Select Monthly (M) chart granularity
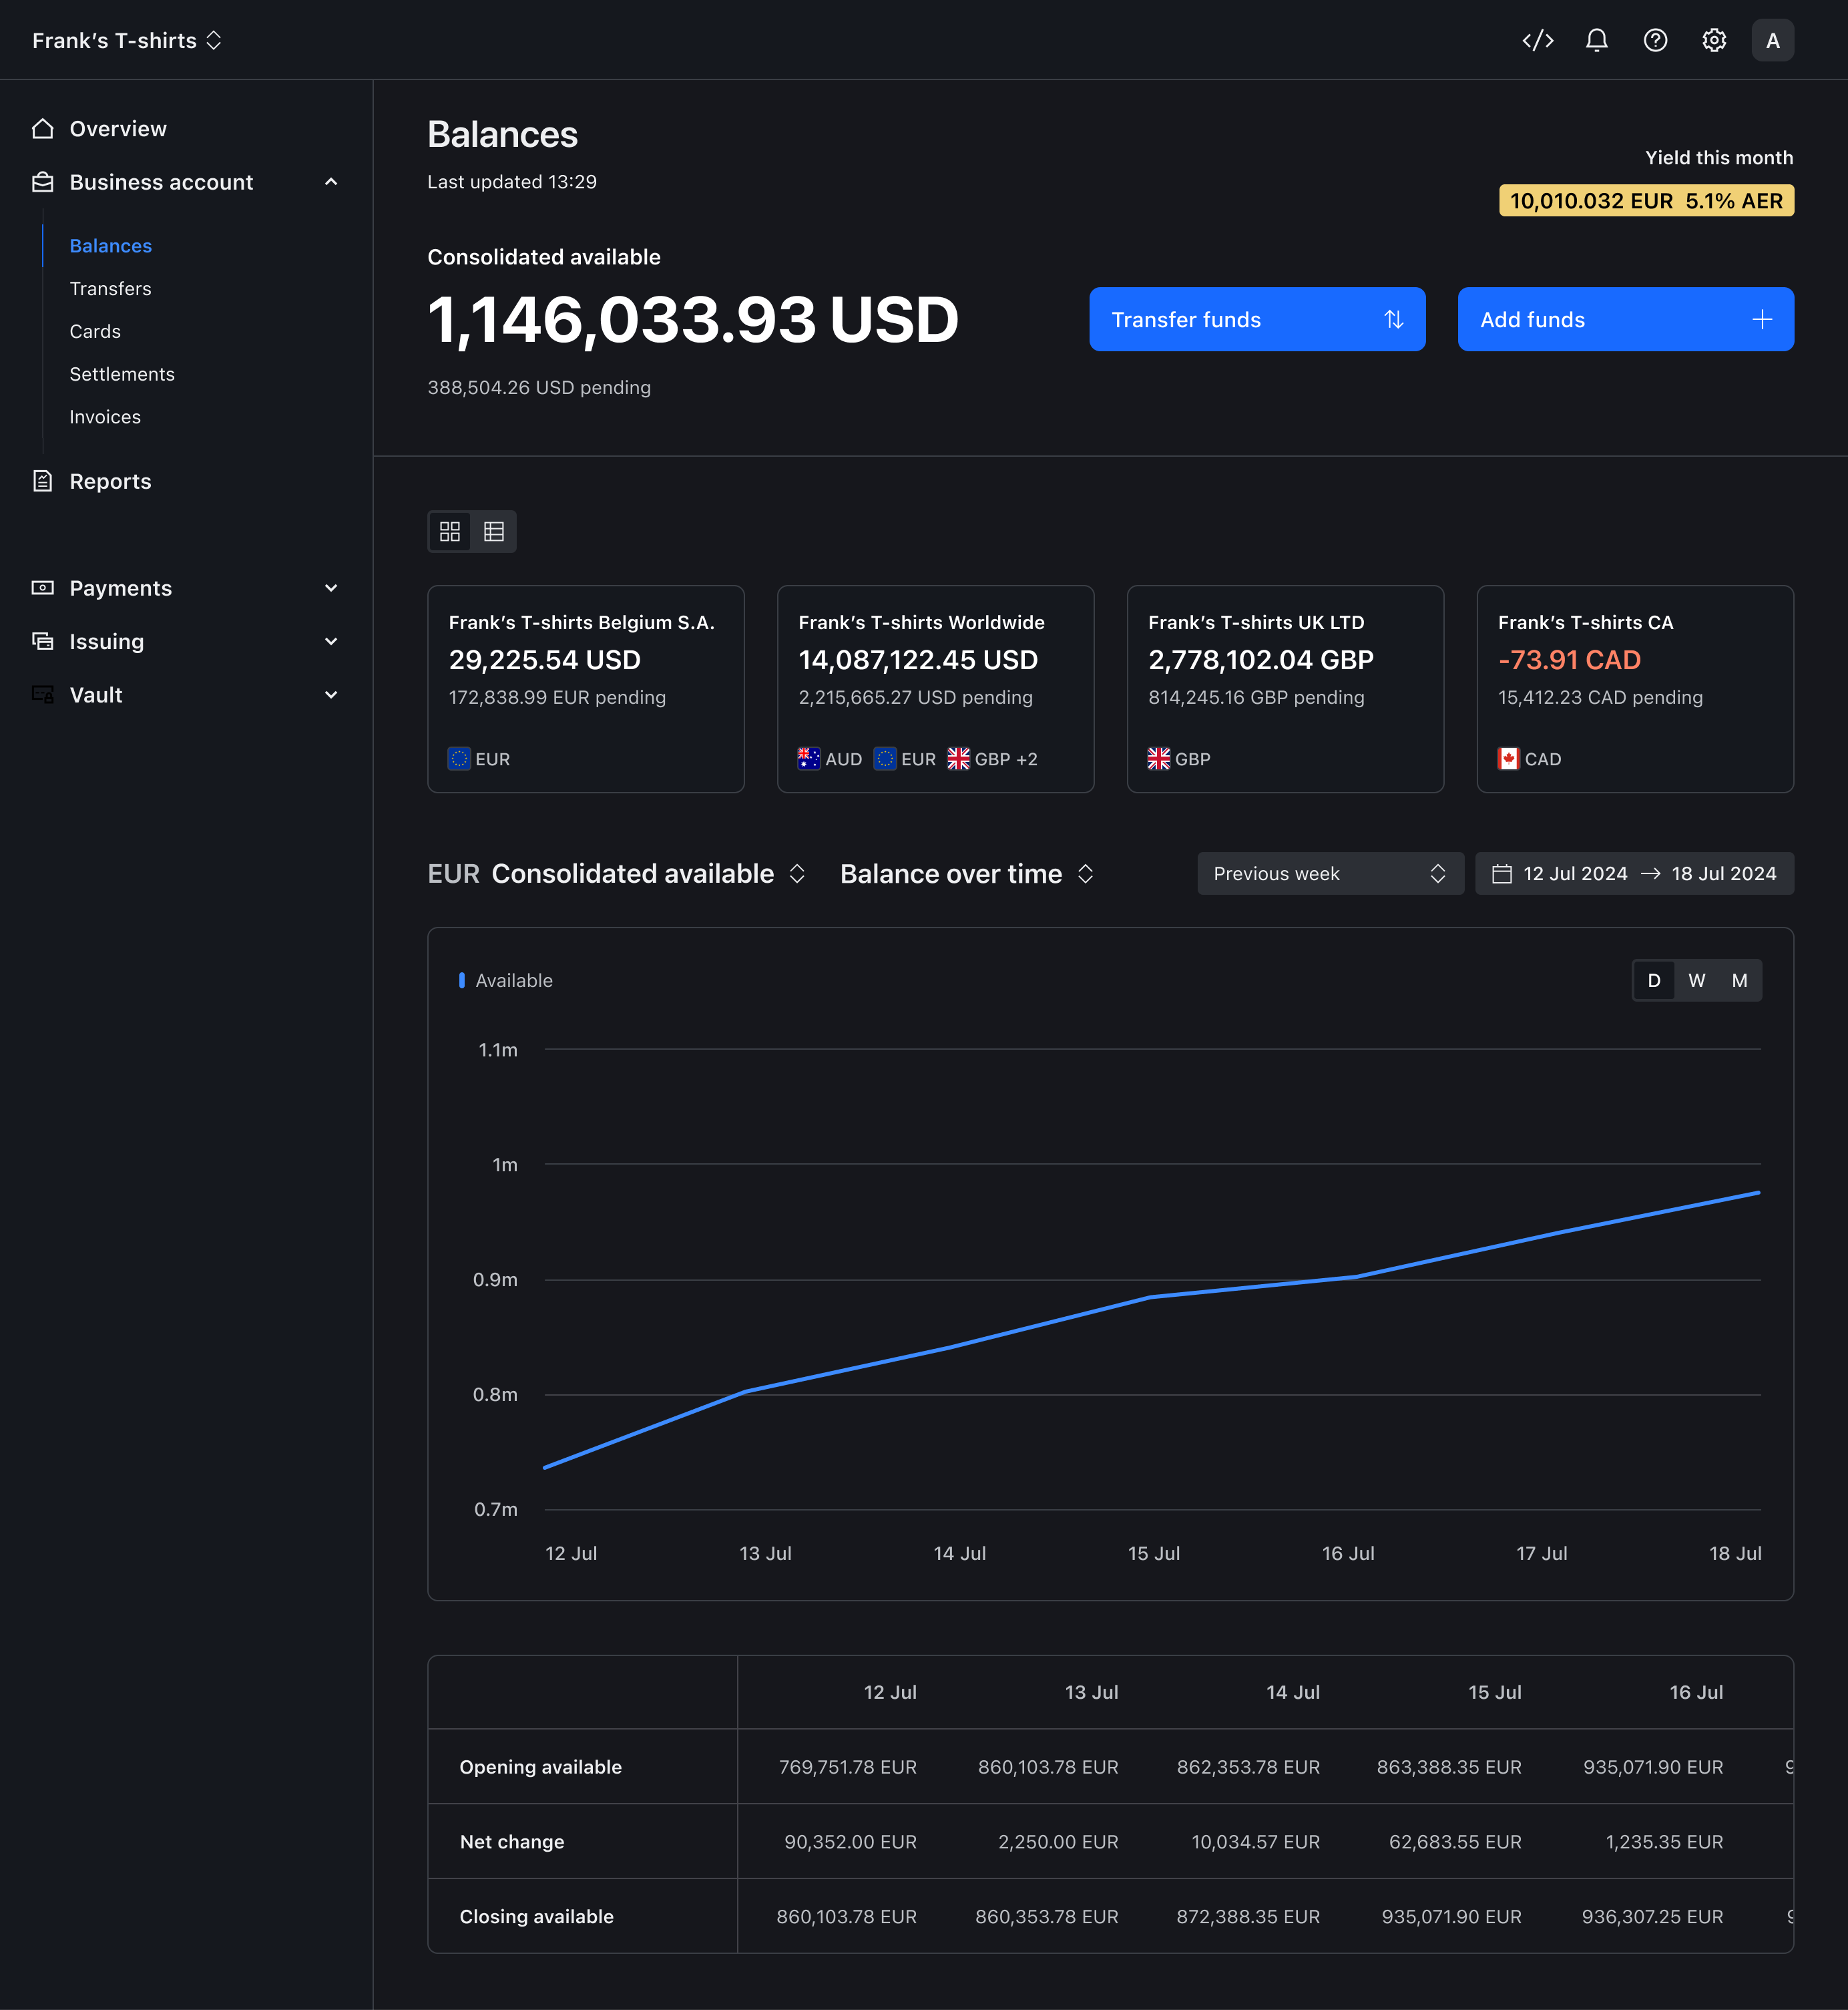The width and height of the screenshot is (1848, 2010). tap(1740, 980)
